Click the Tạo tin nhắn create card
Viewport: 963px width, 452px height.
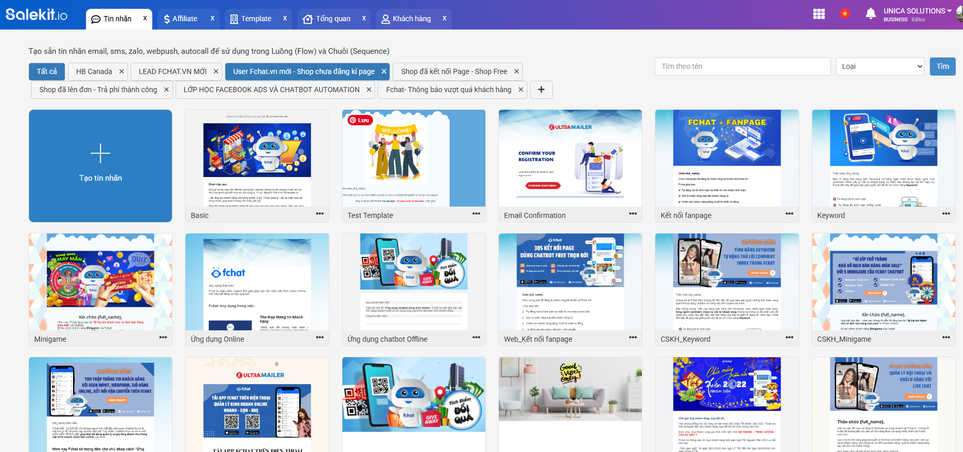point(100,166)
